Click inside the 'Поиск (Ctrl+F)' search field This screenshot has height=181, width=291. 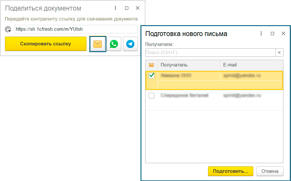(205, 52)
